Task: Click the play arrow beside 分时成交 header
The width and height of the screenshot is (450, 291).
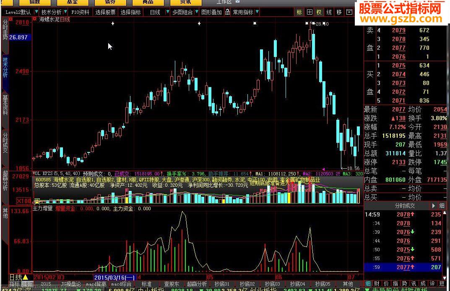Action: [x=433, y=206]
